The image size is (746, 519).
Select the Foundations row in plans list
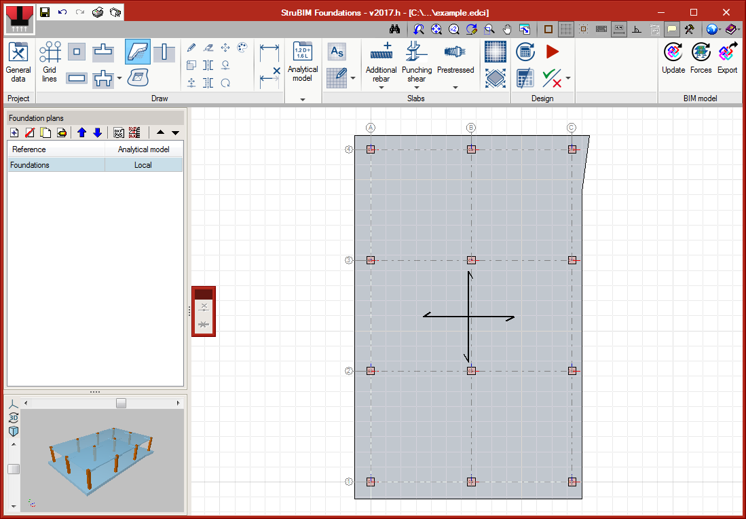56,165
